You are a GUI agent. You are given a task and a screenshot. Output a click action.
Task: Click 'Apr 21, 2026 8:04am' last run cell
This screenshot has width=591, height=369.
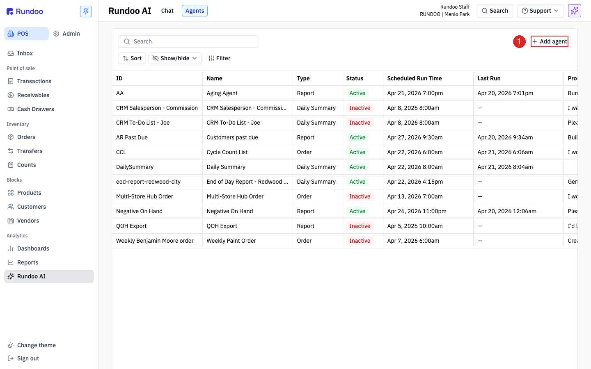pyautogui.click(x=518, y=167)
